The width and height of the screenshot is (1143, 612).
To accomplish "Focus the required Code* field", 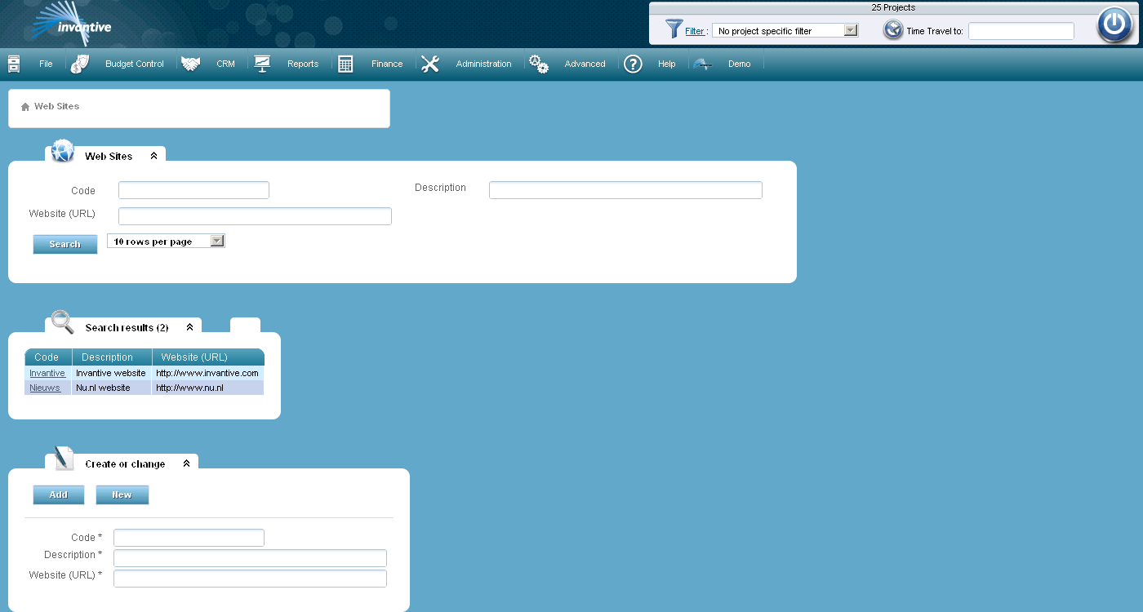I will (189, 538).
